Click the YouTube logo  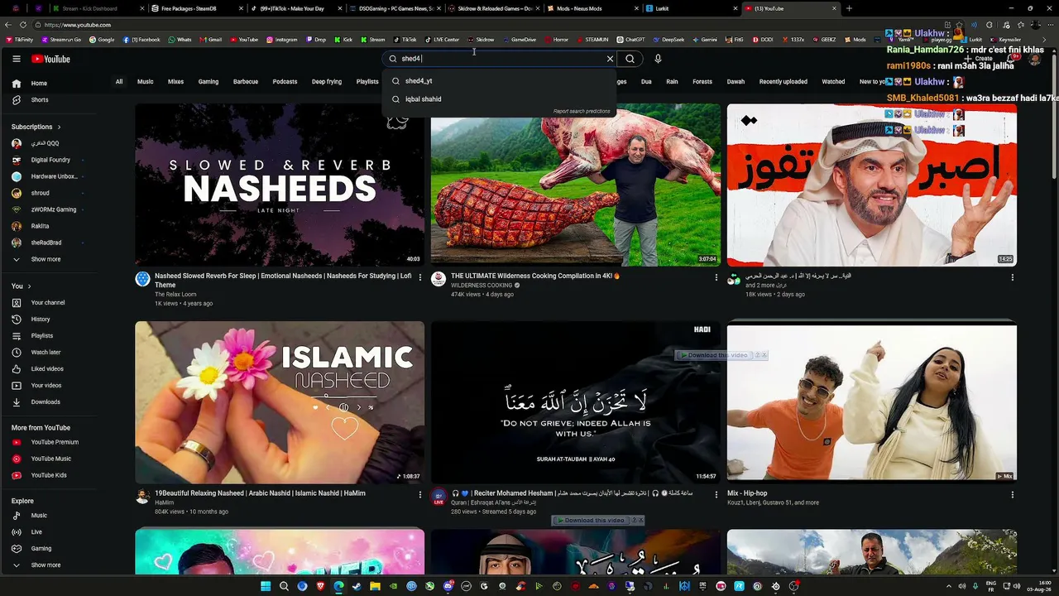[51, 59]
